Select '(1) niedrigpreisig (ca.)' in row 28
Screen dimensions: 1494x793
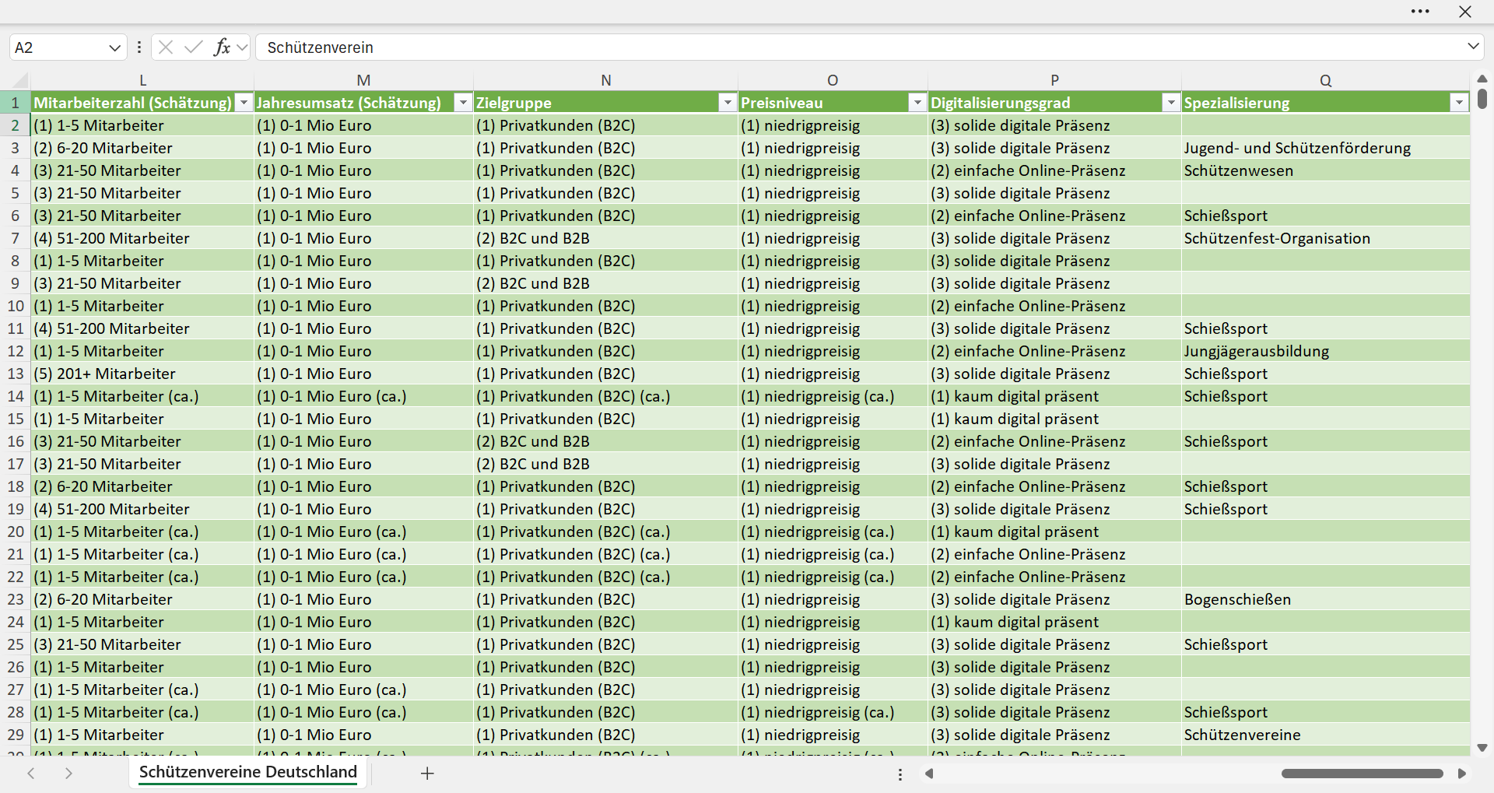point(833,712)
